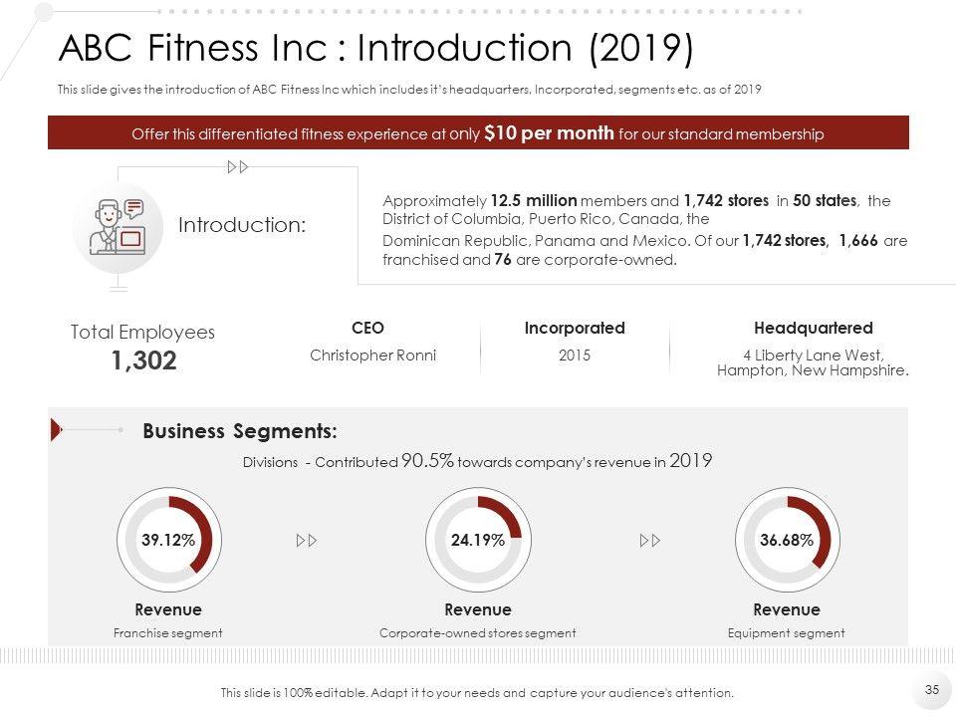Select the Franchise segment label
This screenshot has width=956, height=717.
coord(168,632)
